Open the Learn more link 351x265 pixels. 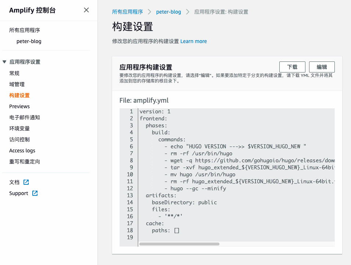pos(194,41)
